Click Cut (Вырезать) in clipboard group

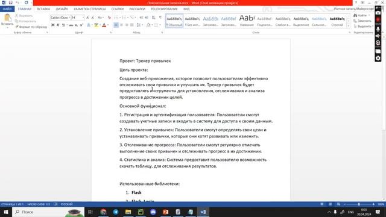click(24, 16)
